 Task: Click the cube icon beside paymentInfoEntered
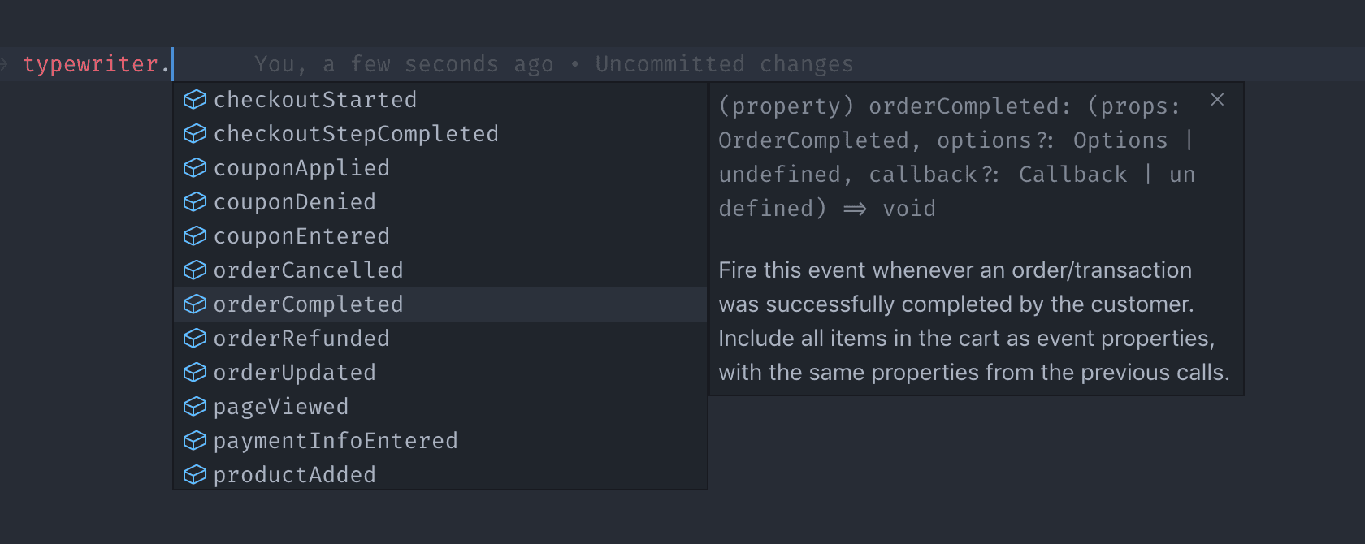point(195,440)
